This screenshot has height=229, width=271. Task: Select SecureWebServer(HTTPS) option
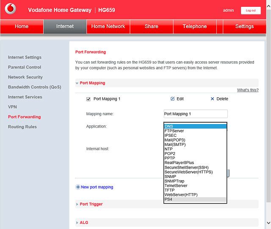(195, 172)
